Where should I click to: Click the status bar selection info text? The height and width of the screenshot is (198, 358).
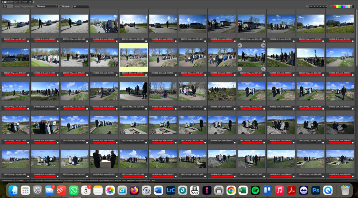coord(78,181)
